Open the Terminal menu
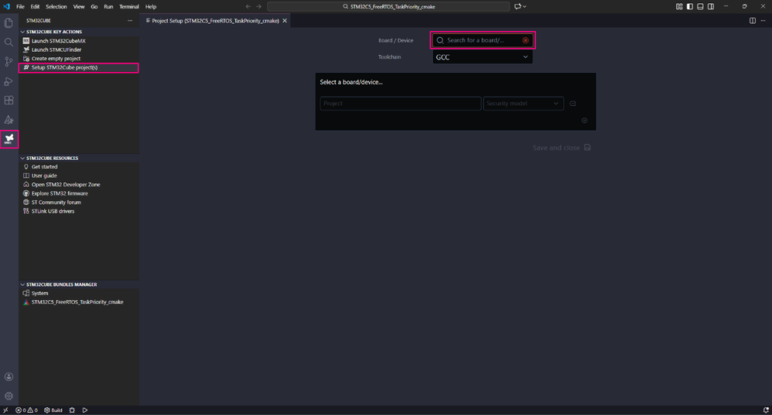The width and height of the screenshot is (772, 415). 129,6
